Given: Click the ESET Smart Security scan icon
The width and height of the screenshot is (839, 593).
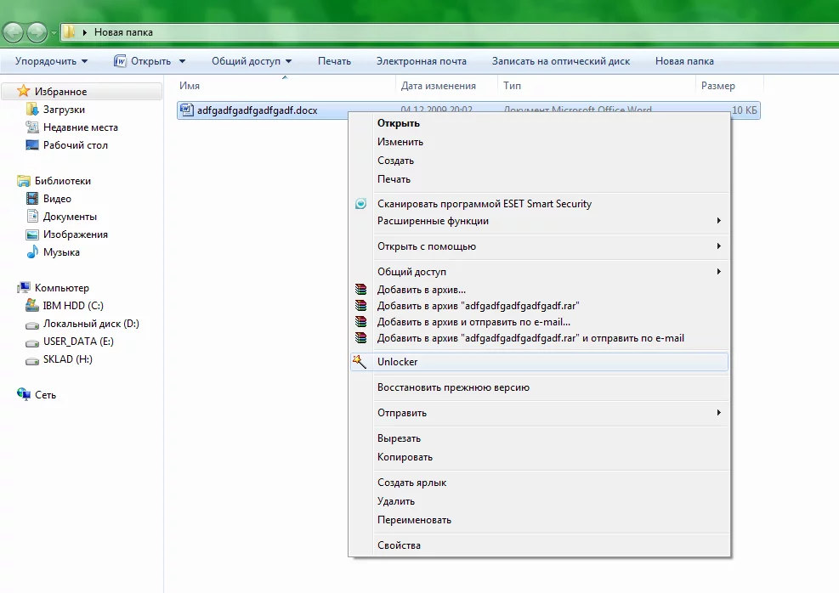Looking at the screenshot, I should tap(360, 204).
